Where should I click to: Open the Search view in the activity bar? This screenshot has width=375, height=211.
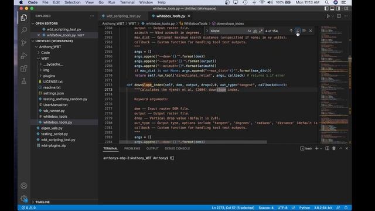23,30
